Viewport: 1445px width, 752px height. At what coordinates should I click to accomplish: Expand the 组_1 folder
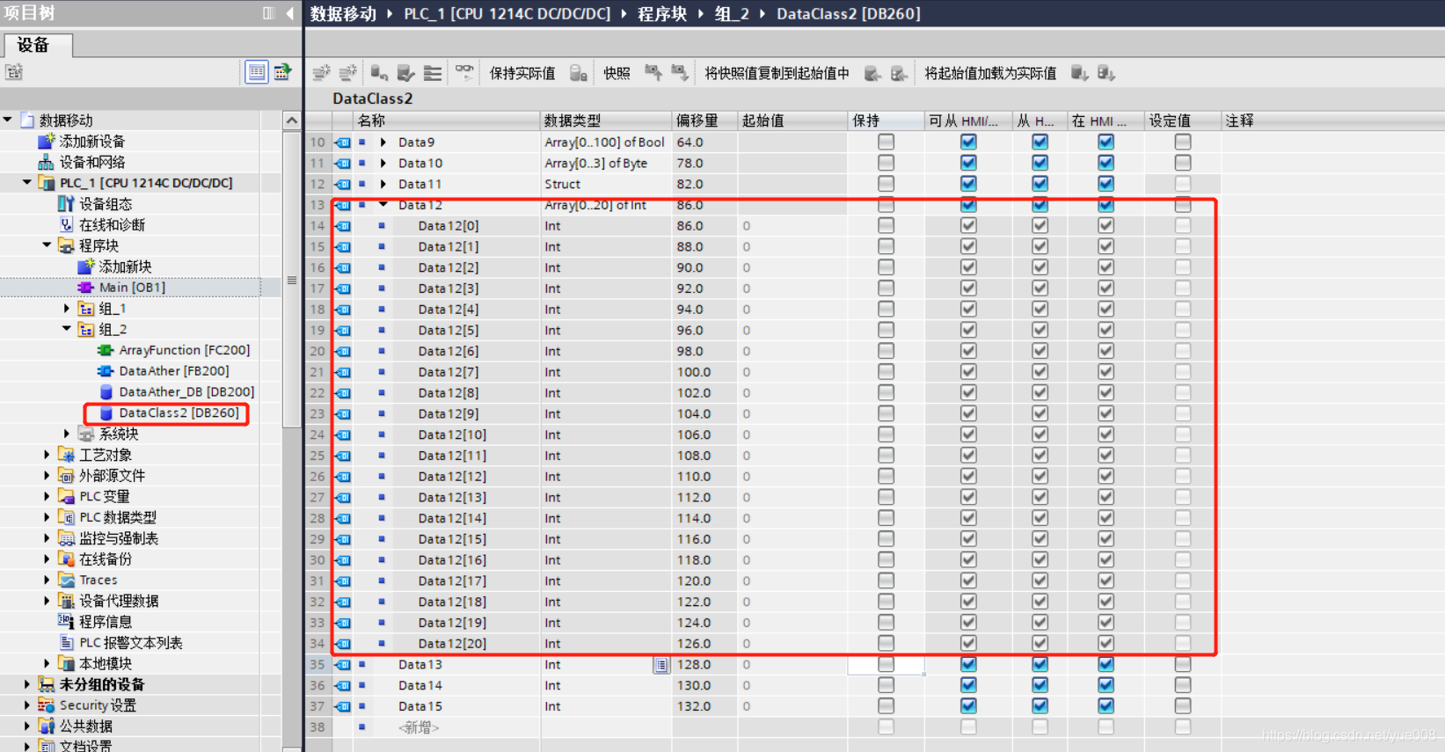point(66,309)
